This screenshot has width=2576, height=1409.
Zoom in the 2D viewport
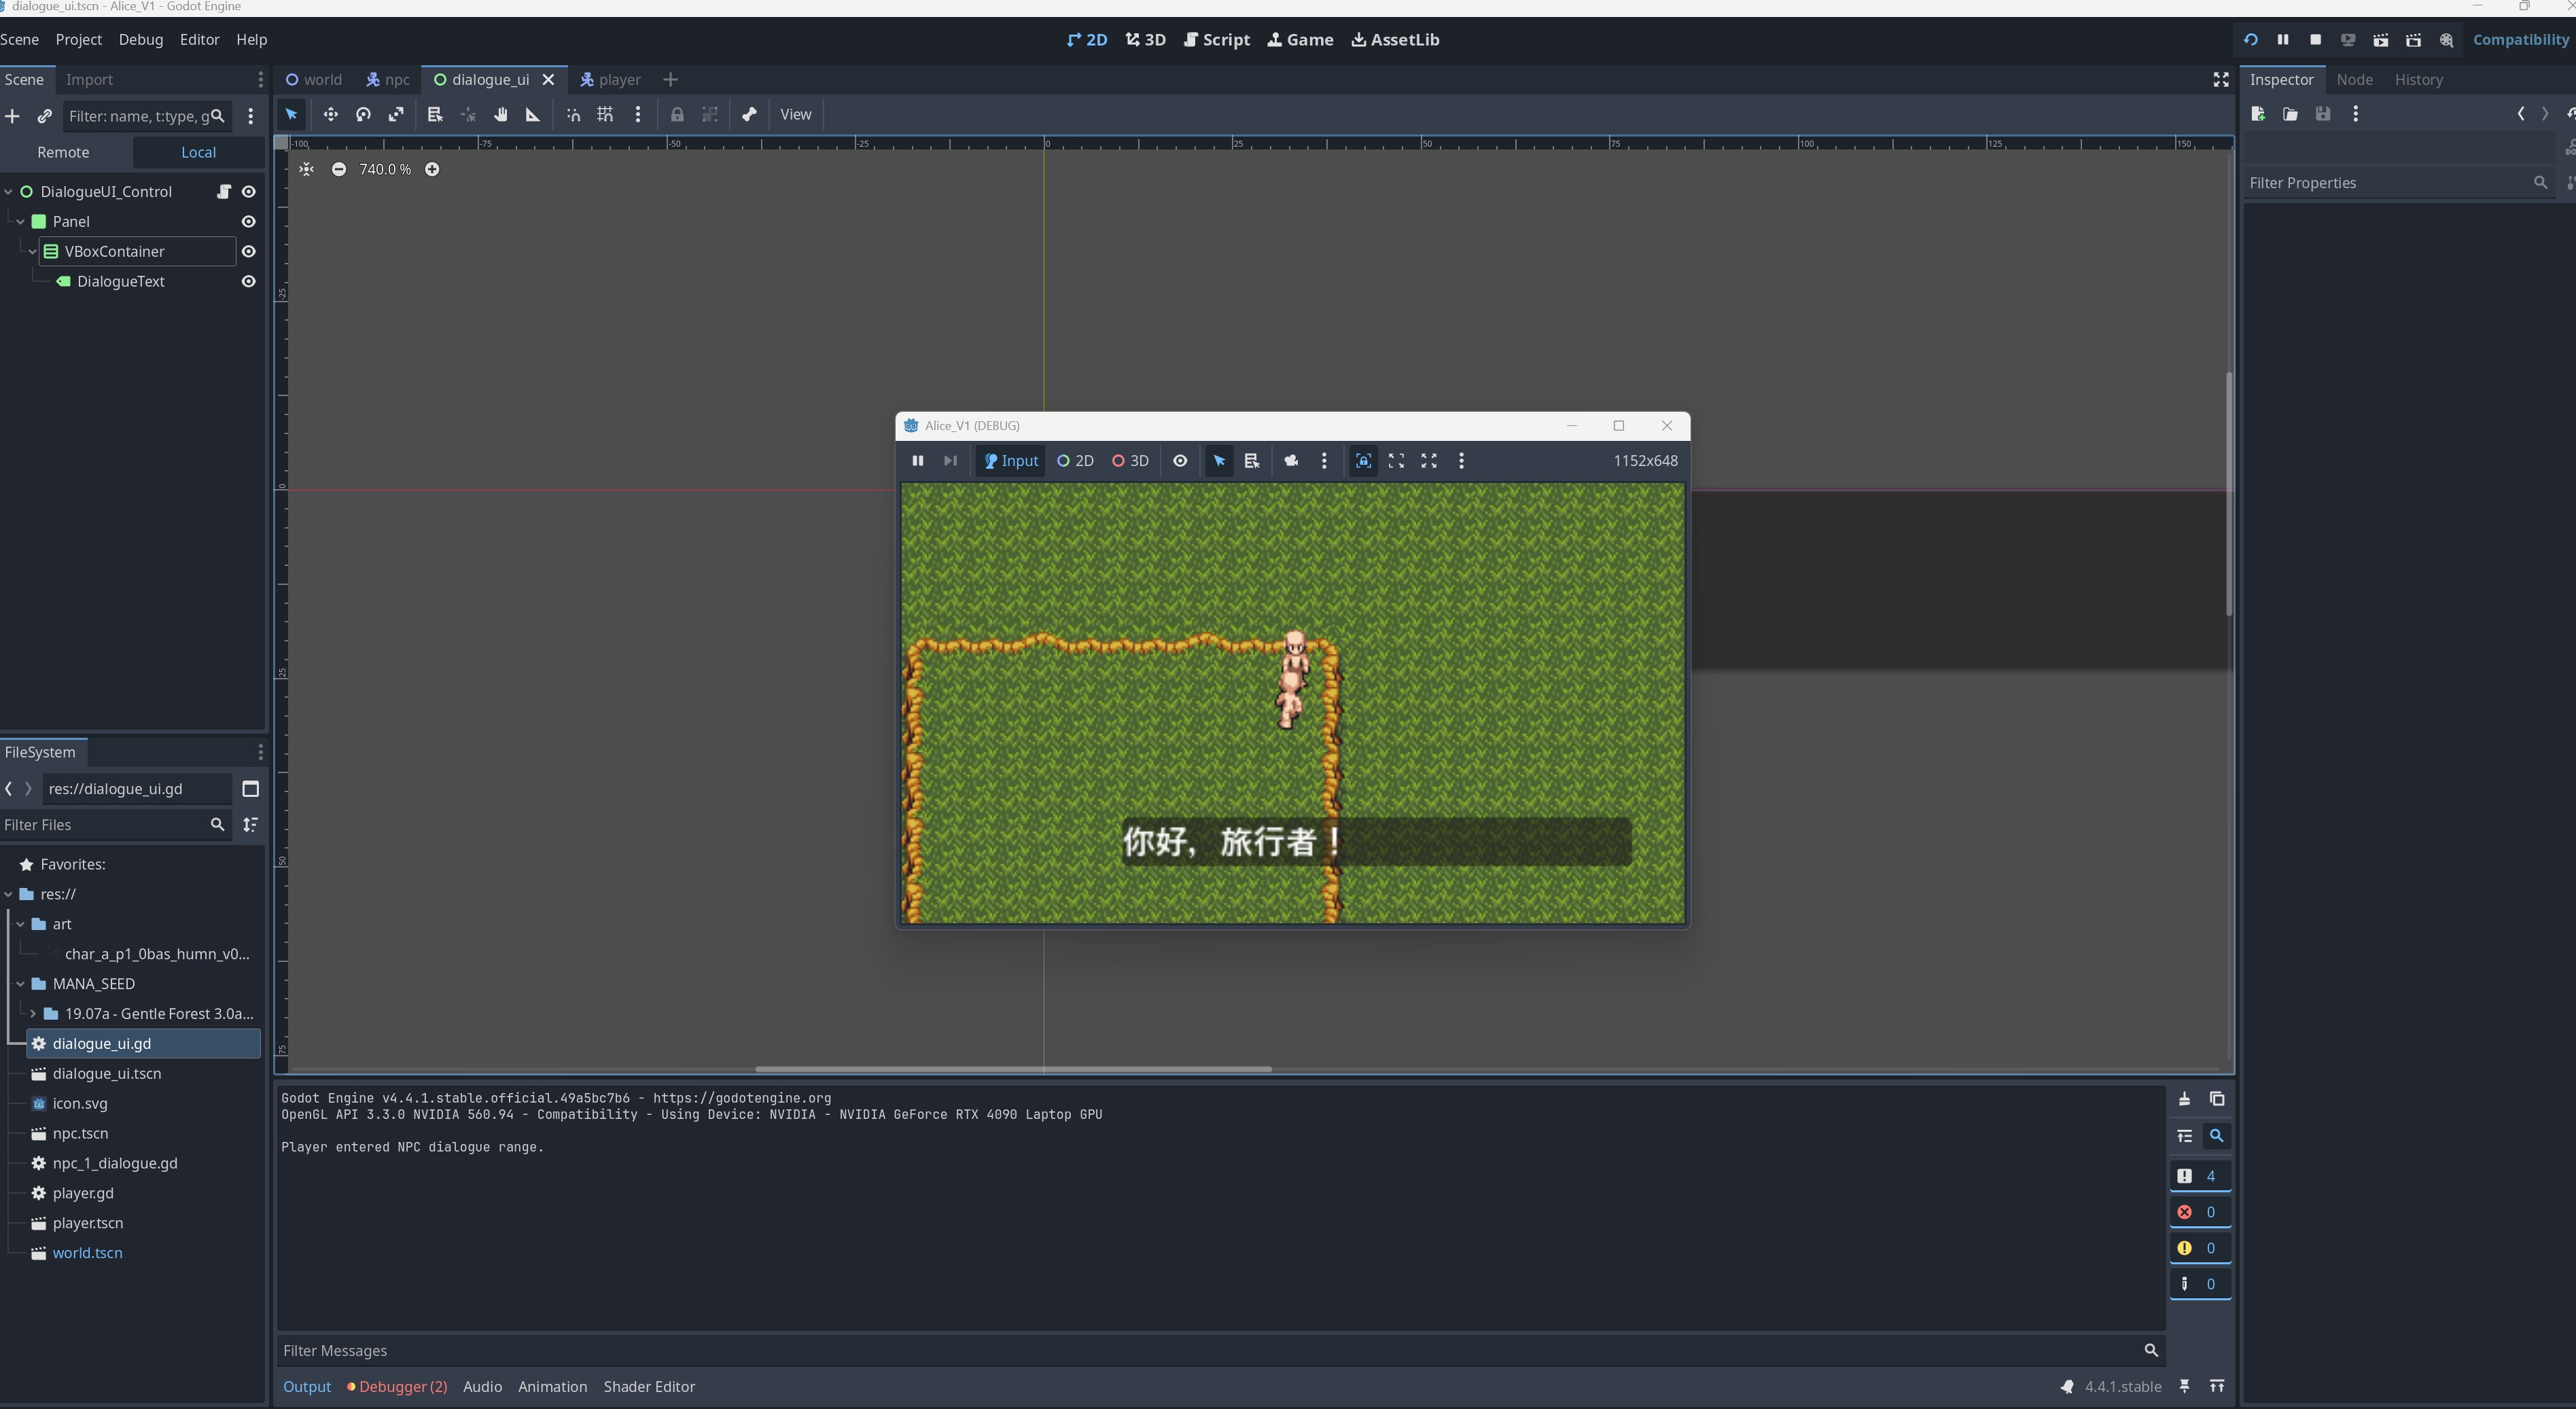pyautogui.click(x=432, y=169)
